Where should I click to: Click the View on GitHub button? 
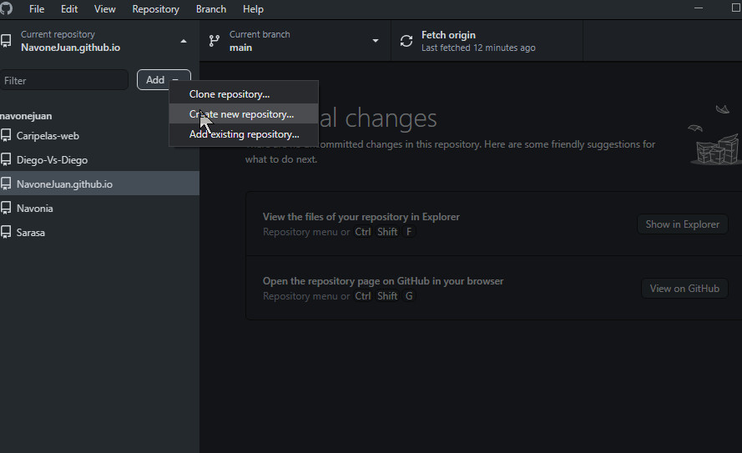684,289
